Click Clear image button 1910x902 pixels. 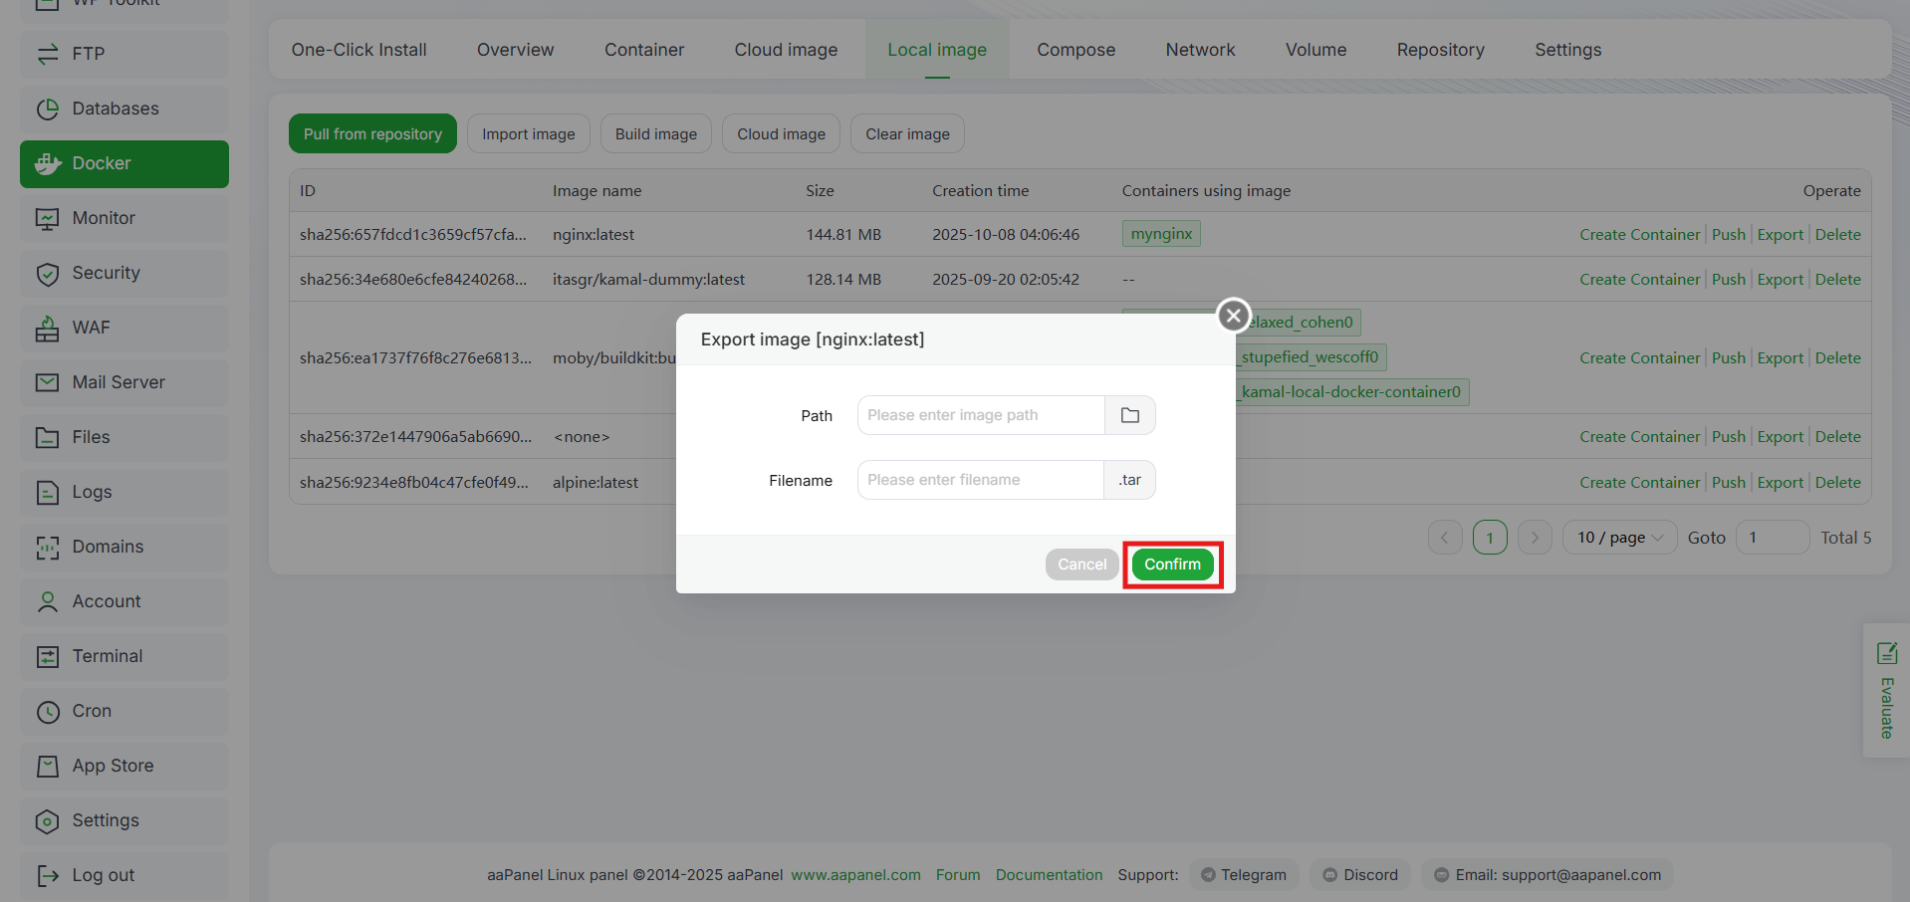click(907, 133)
